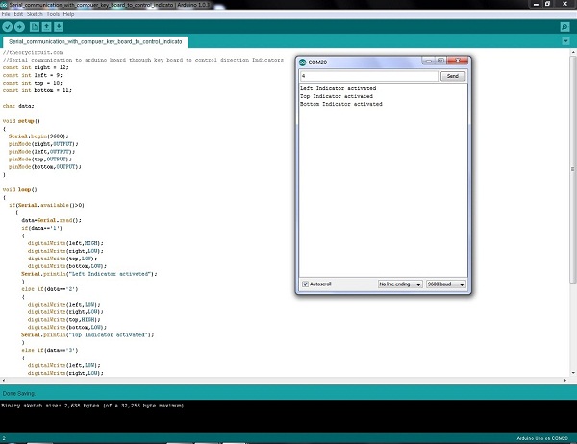Click the Send button in COM20
577x444 pixels.
(453, 76)
